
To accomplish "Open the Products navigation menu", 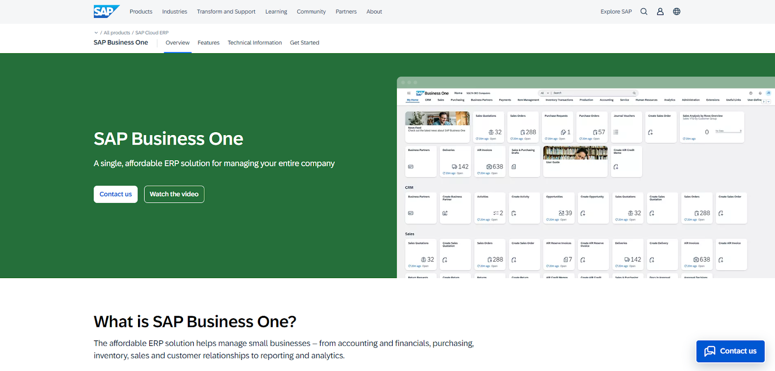I will (x=141, y=12).
